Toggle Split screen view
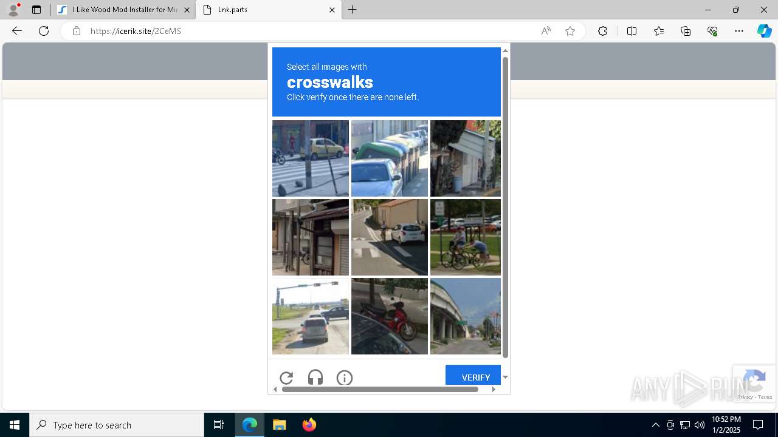This screenshot has width=778, height=437. (632, 31)
